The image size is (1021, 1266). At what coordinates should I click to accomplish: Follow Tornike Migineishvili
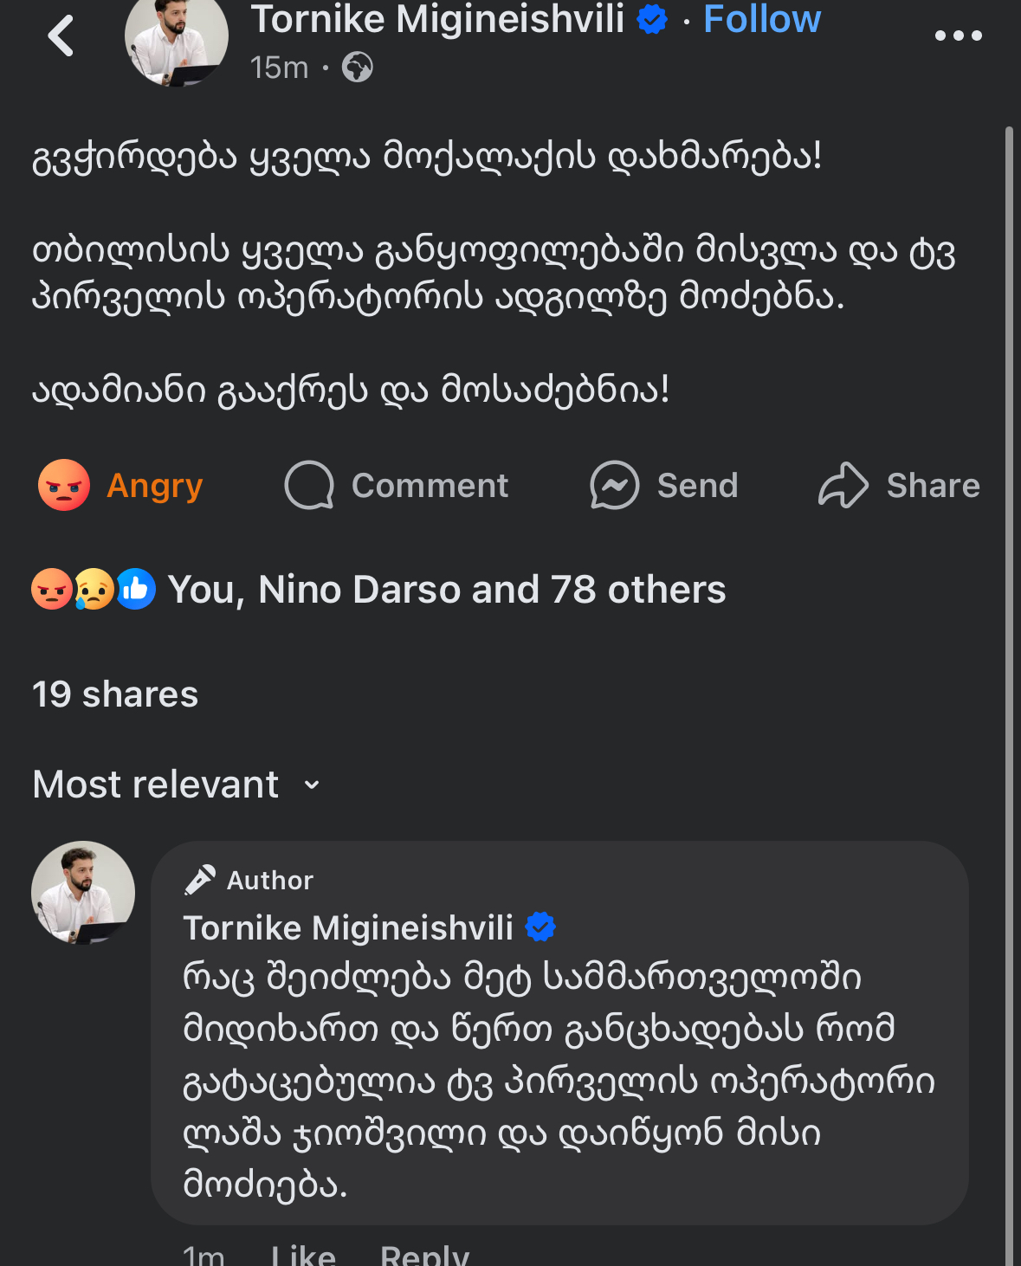click(x=761, y=19)
